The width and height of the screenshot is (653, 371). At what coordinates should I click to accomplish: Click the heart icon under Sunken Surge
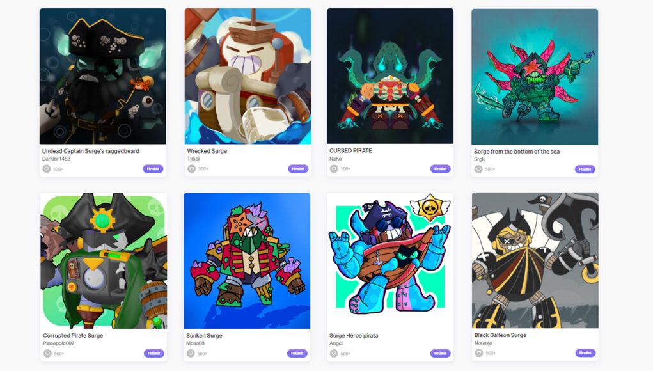pos(191,353)
